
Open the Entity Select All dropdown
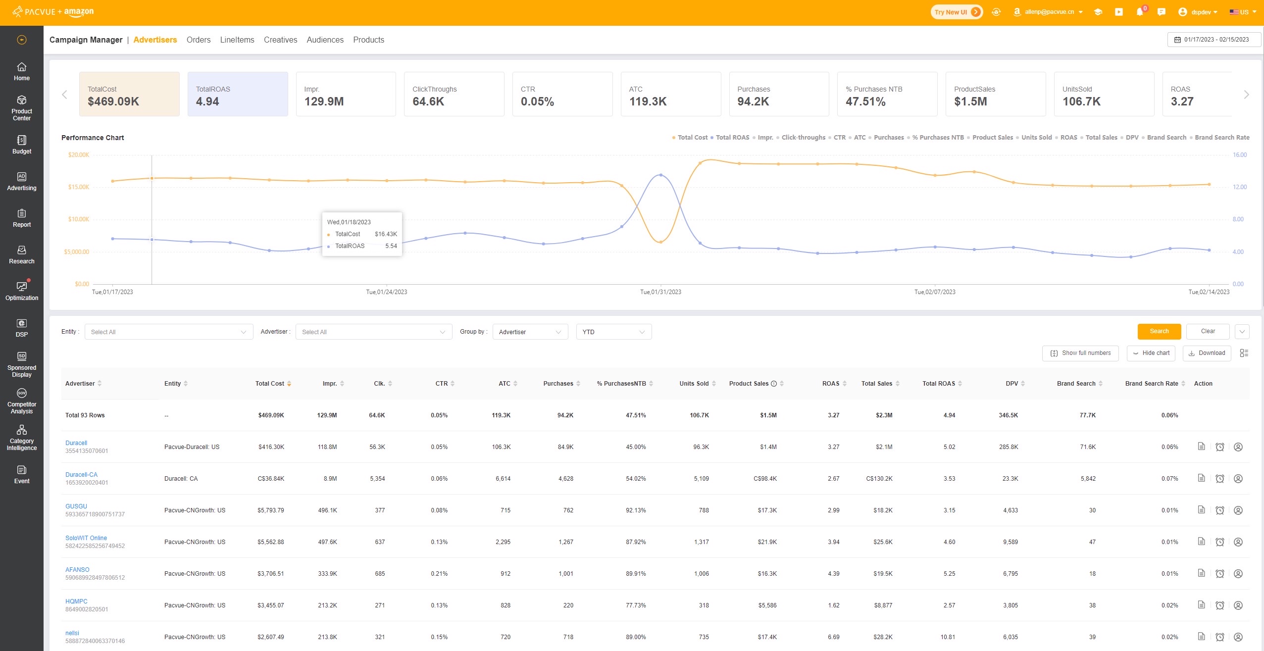pos(169,332)
